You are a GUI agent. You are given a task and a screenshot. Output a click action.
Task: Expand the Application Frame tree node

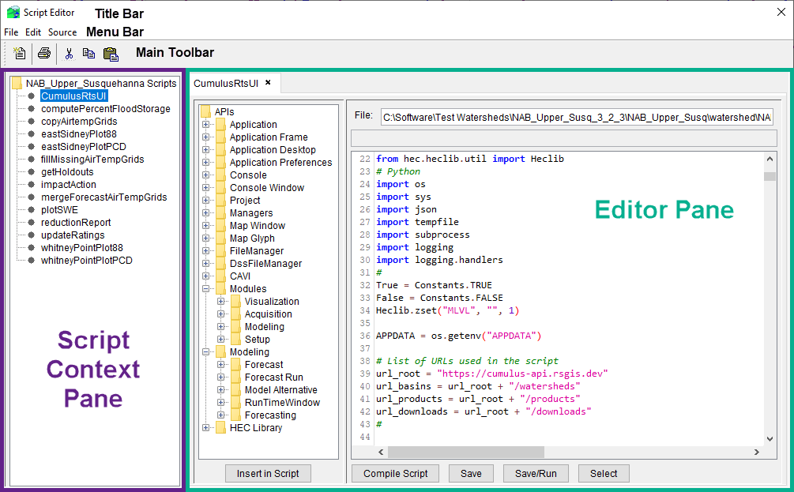[x=206, y=137]
